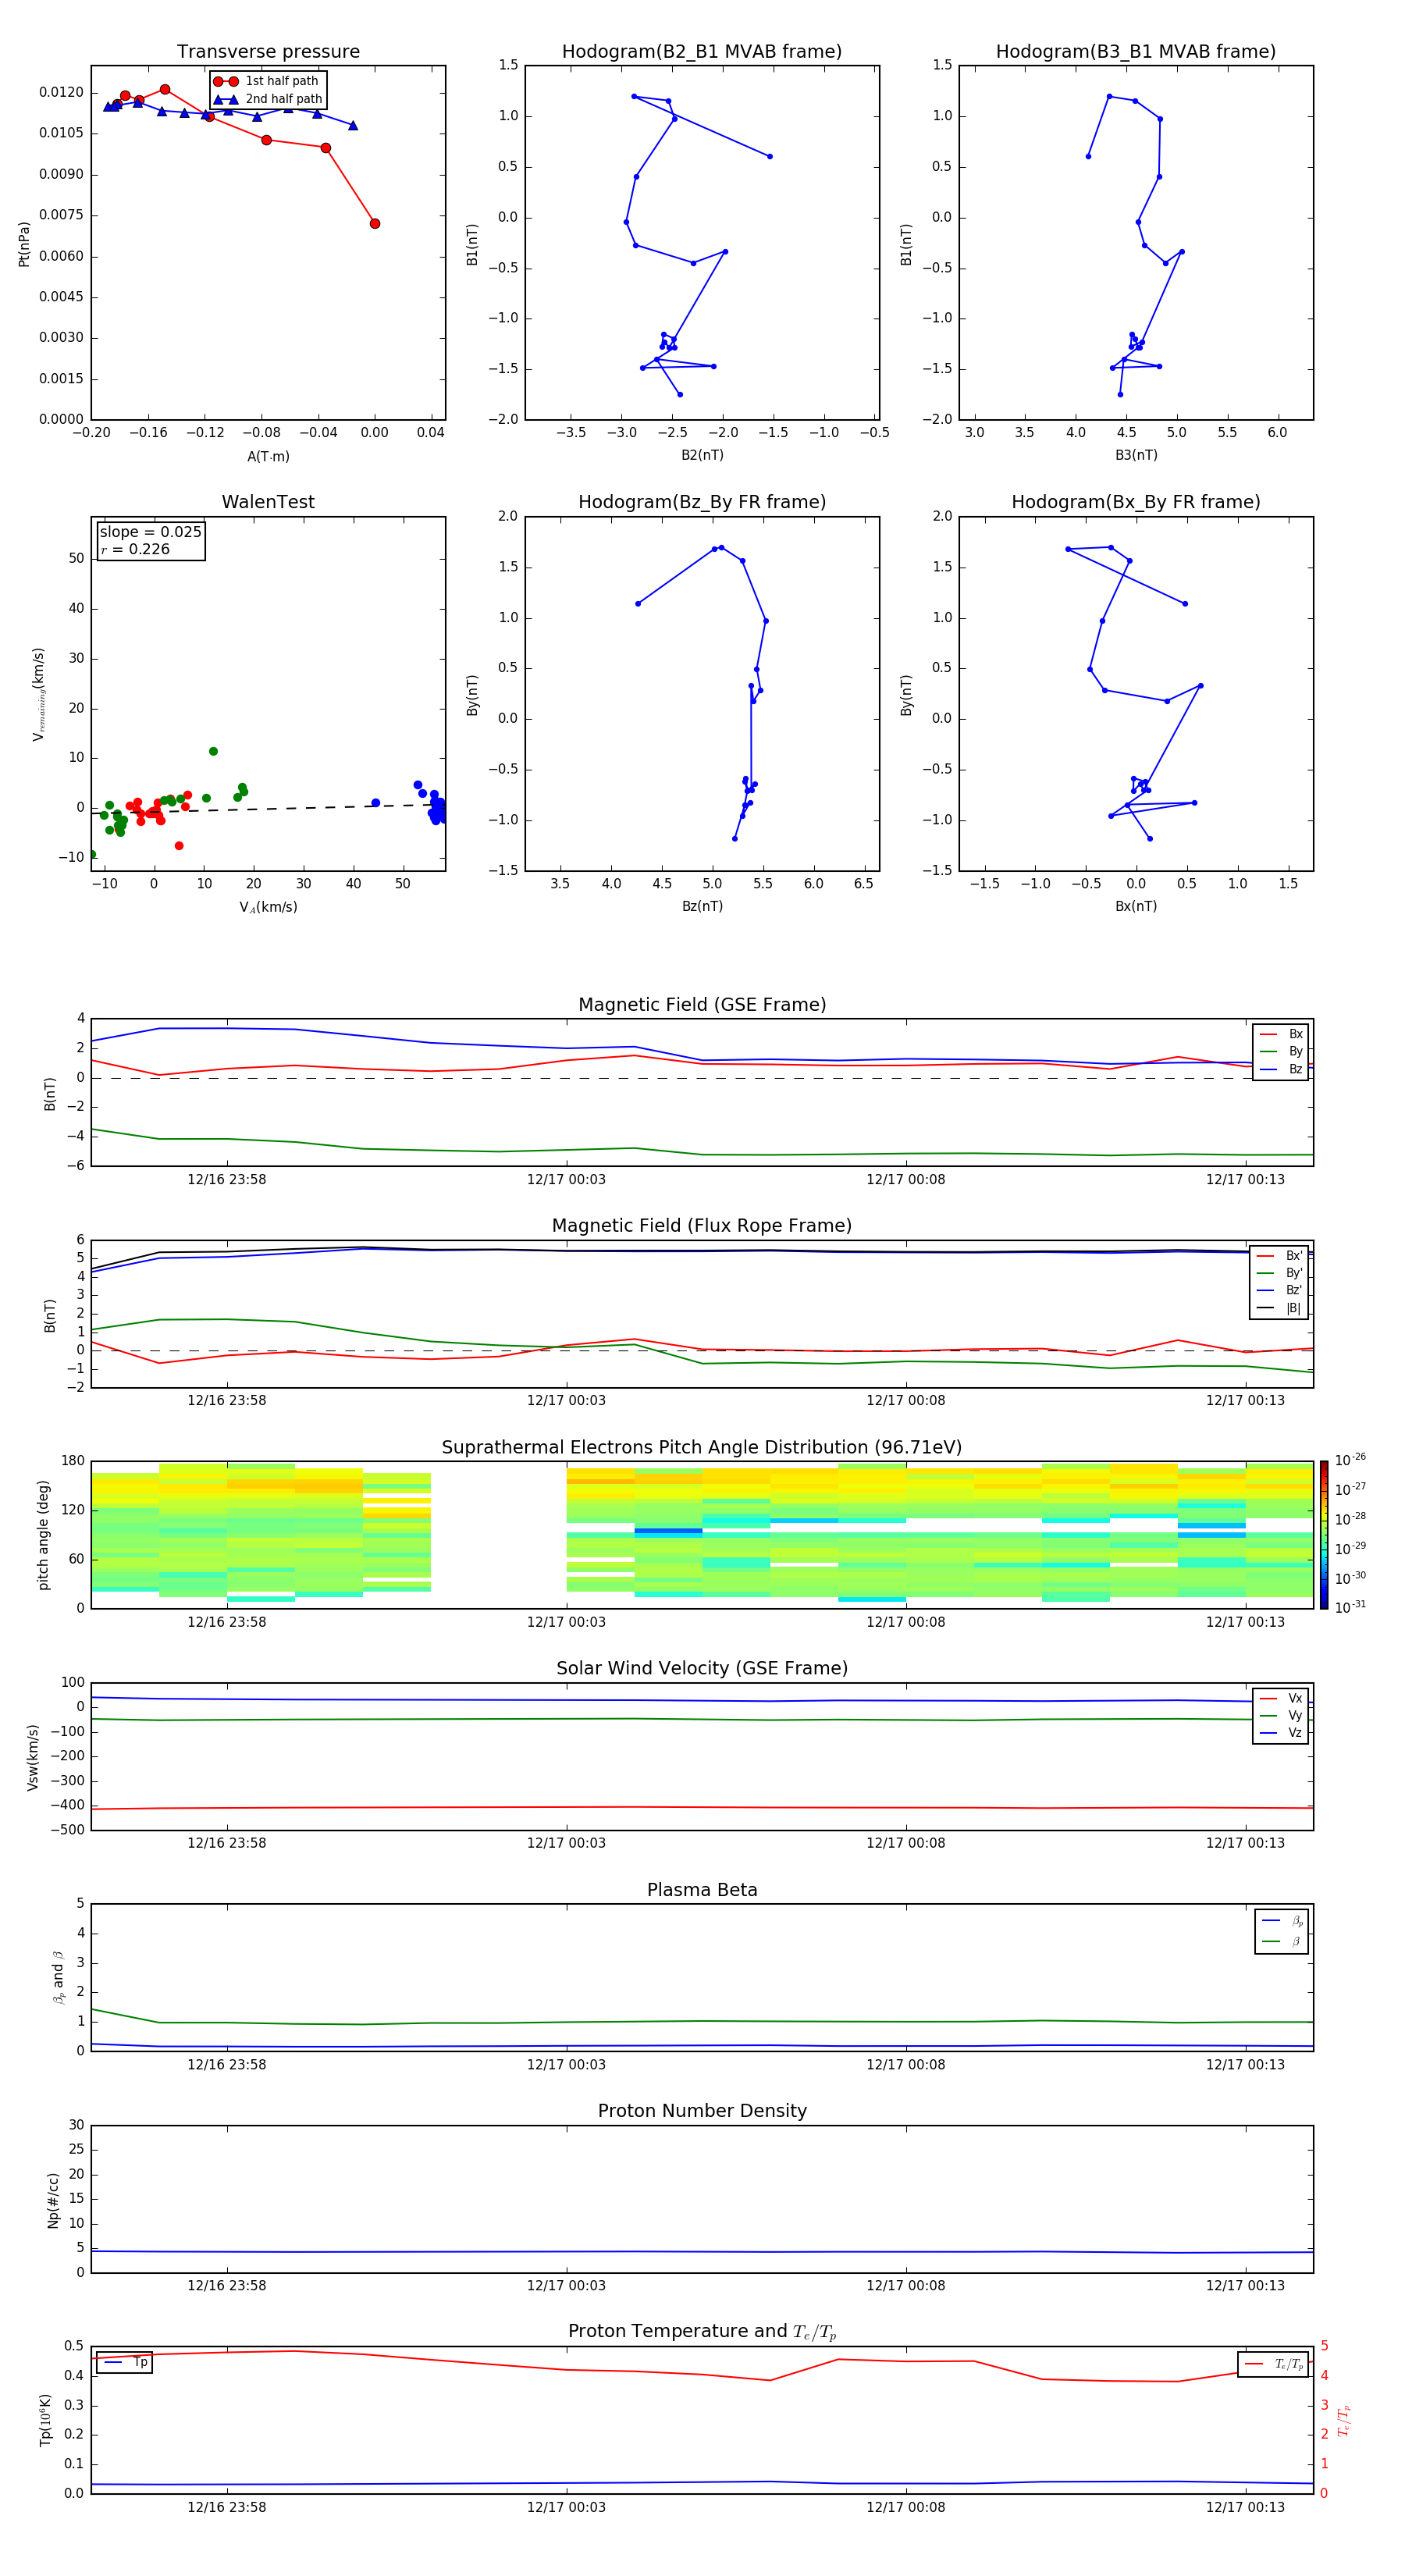
Task: Click the 'By' entry in GSE legend
Action: (x=1281, y=1051)
